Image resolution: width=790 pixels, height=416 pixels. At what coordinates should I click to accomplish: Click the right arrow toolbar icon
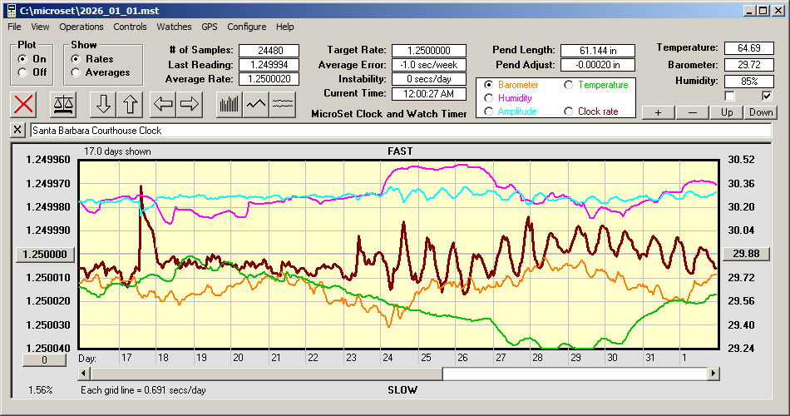(x=189, y=104)
